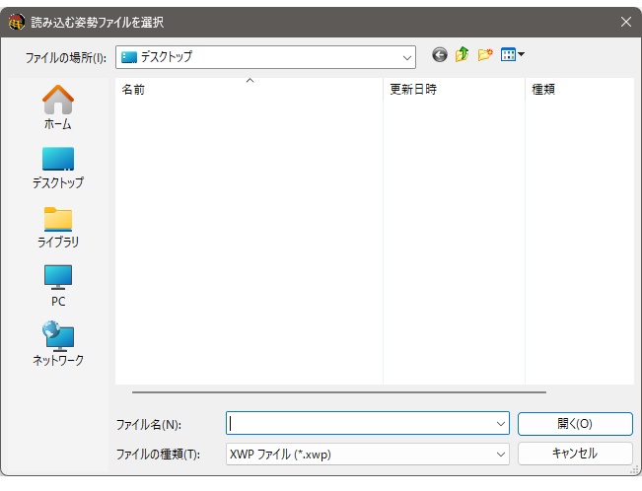
Task: Open ネットワーク in the sidebar
Action: 58,344
